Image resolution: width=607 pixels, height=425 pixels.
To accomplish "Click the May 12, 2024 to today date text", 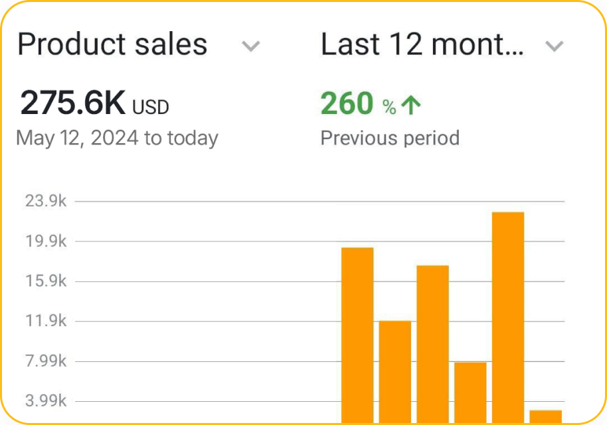I will [x=118, y=139].
